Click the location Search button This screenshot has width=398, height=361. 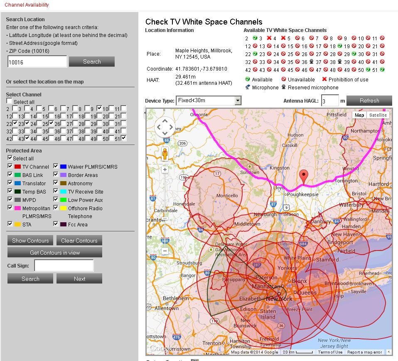coord(92,61)
